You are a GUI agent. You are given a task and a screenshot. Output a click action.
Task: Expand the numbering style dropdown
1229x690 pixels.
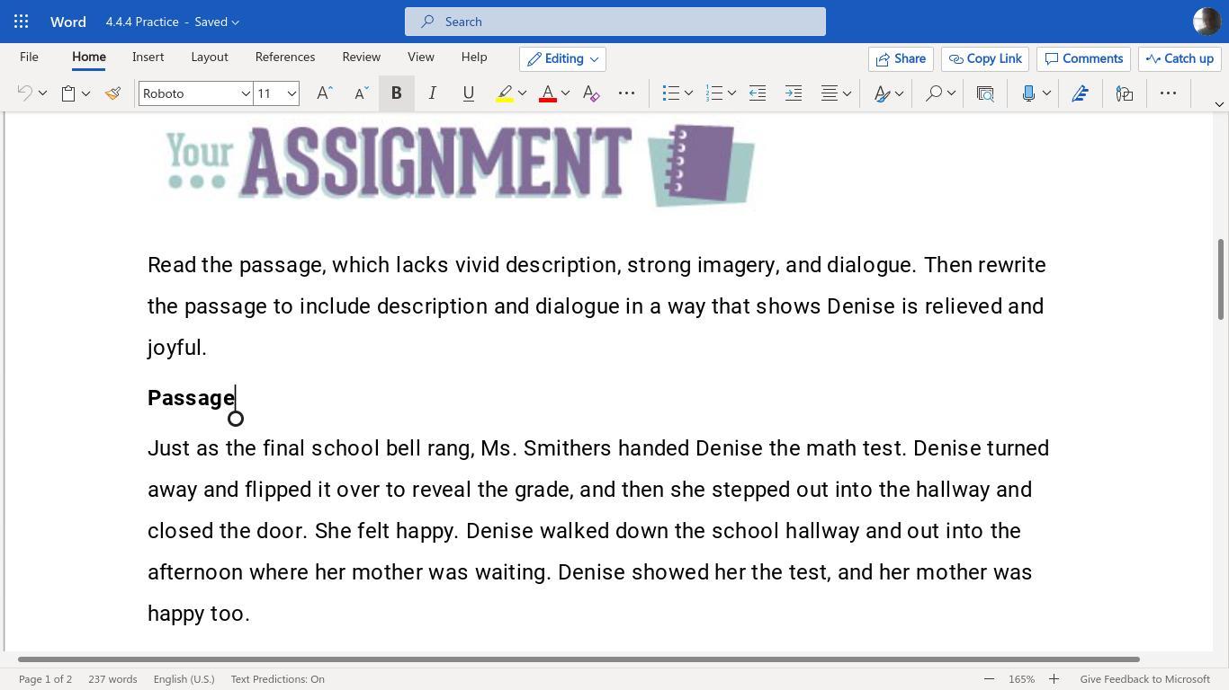click(x=731, y=93)
